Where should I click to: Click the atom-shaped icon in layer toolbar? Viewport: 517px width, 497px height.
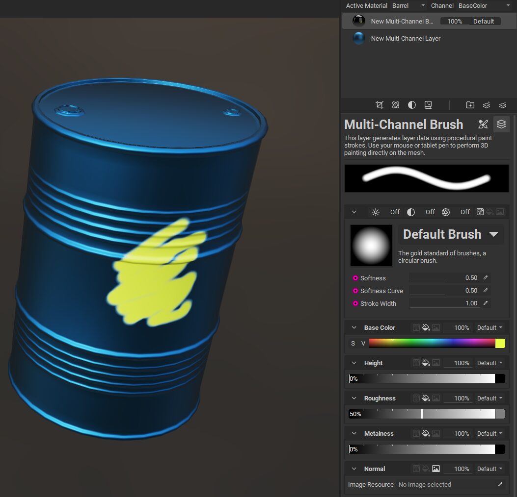coord(396,105)
